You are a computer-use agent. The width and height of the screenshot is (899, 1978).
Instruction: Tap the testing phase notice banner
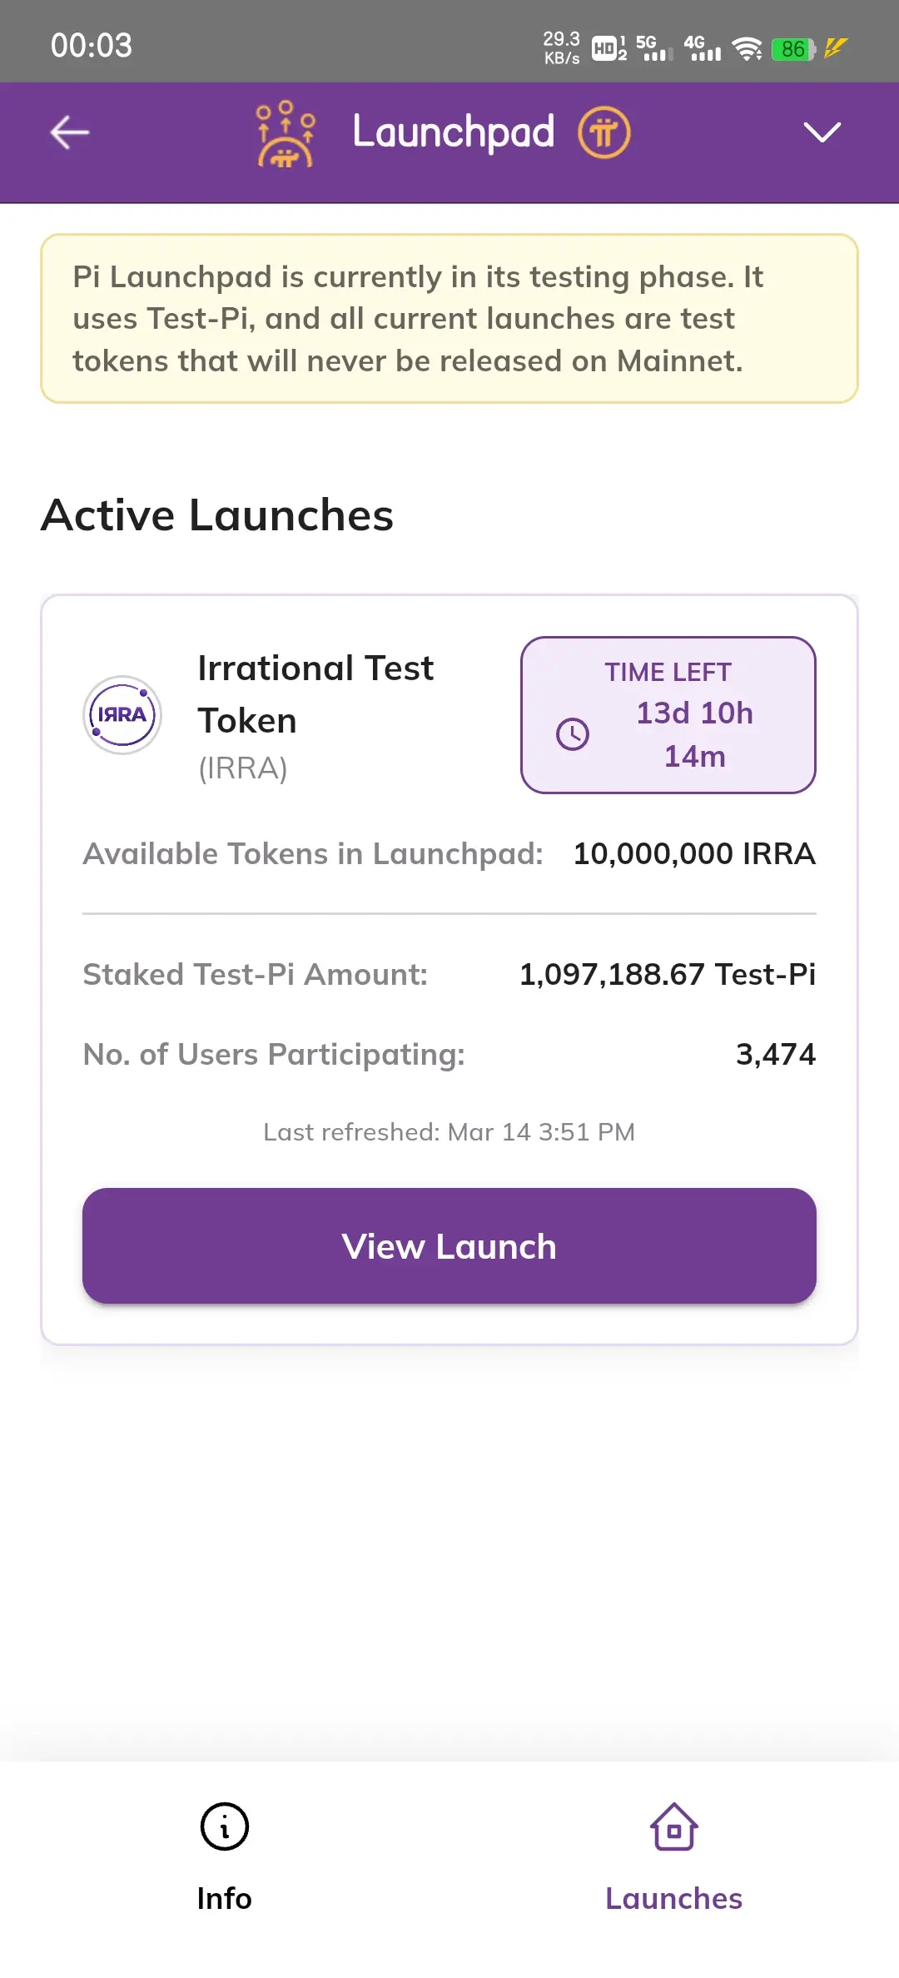click(x=449, y=319)
